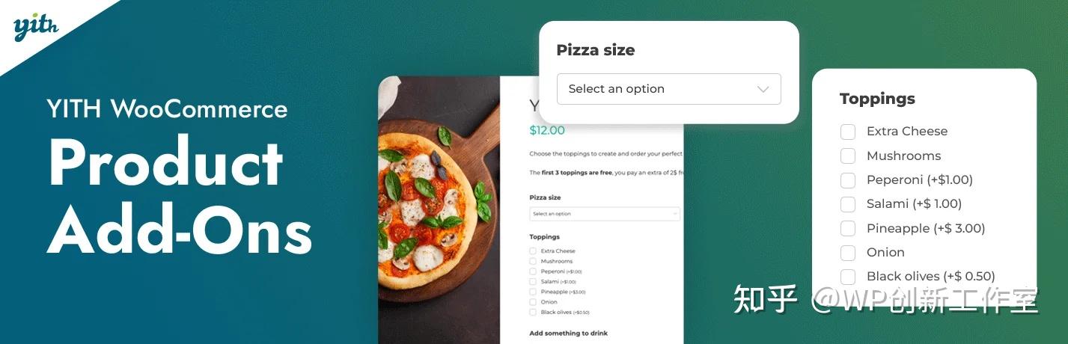The height and width of the screenshot is (344, 1068).
Task: Tick small Onion checkbox on product page
Action: tap(533, 302)
